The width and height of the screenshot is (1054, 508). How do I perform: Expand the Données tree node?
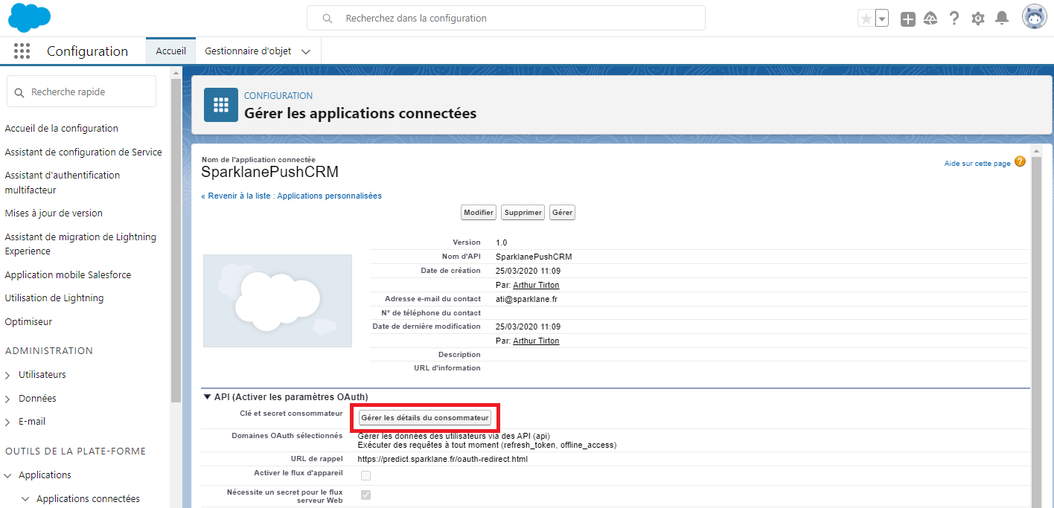7,399
